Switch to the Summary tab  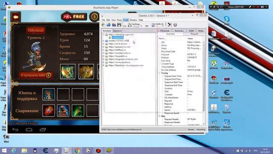pyautogui.click(x=179, y=31)
